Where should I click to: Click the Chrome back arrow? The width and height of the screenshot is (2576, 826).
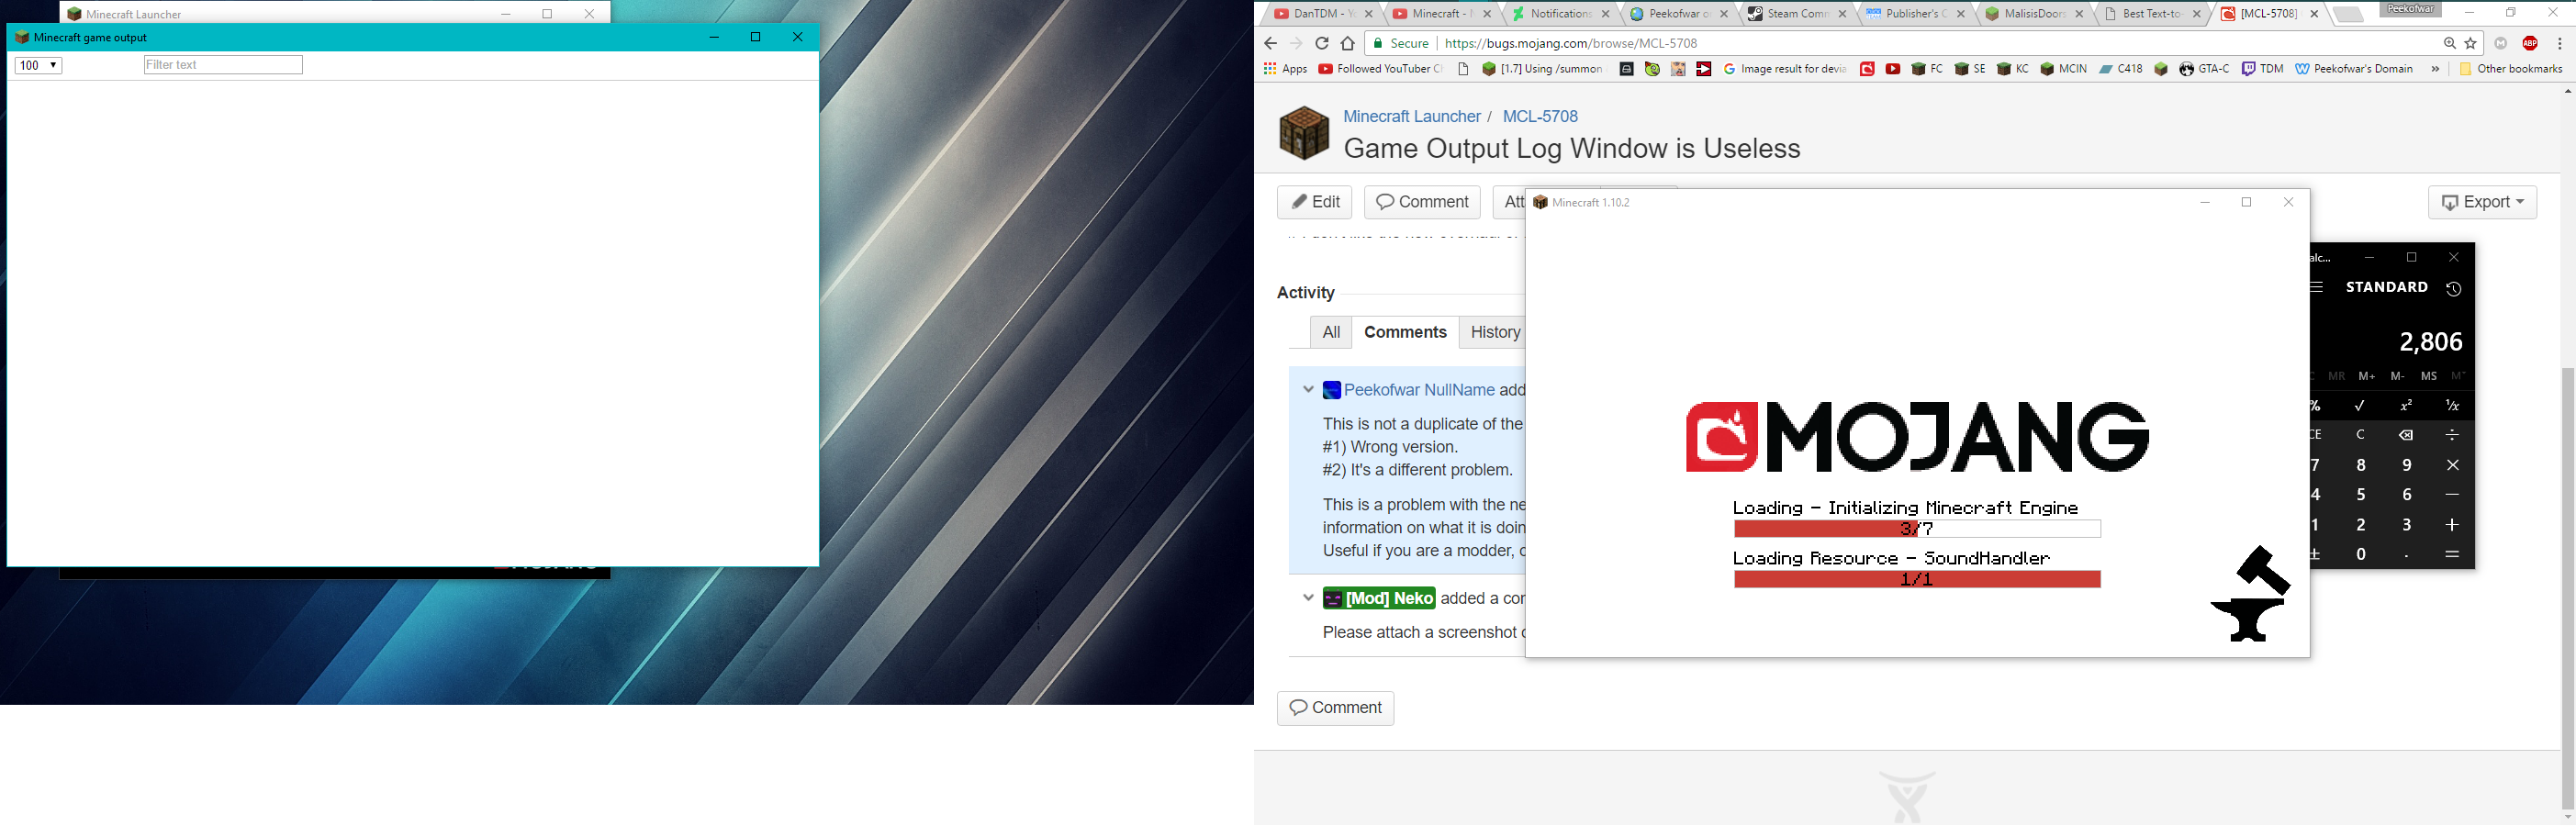1270,43
